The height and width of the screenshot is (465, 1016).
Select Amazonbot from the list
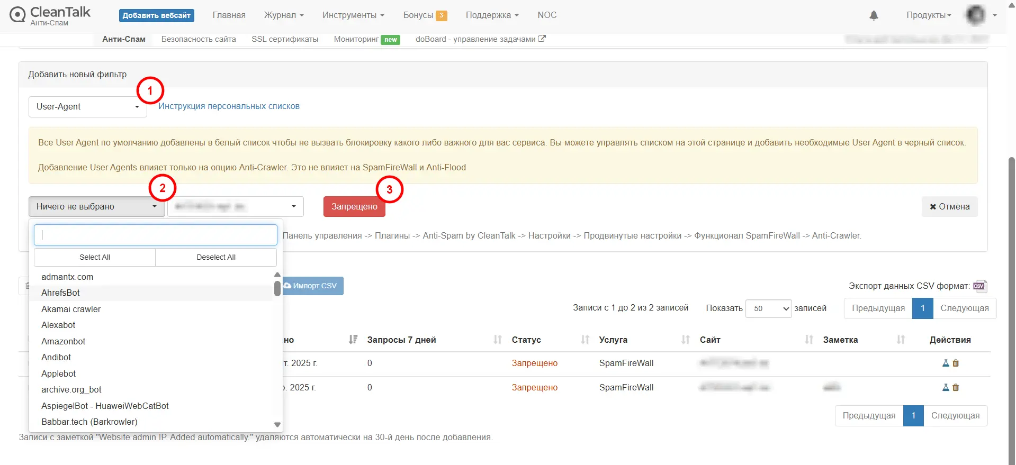click(x=64, y=342)
